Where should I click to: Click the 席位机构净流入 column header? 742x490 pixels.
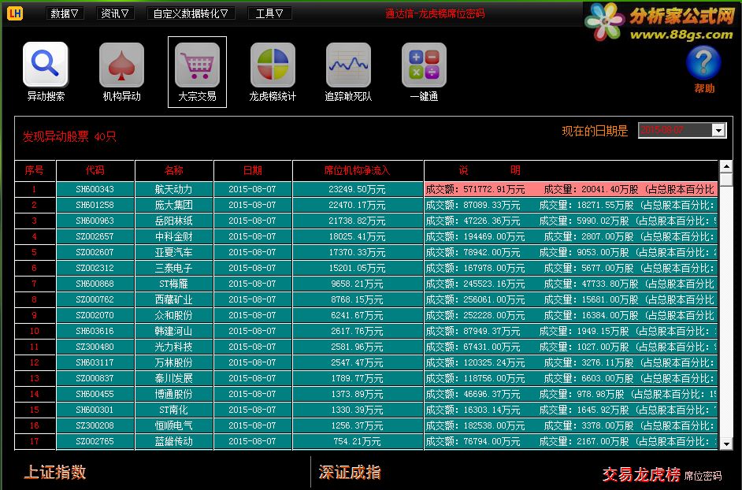point(358,170)
